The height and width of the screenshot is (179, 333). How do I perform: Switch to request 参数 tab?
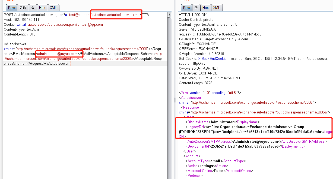[x=23, y=8]
